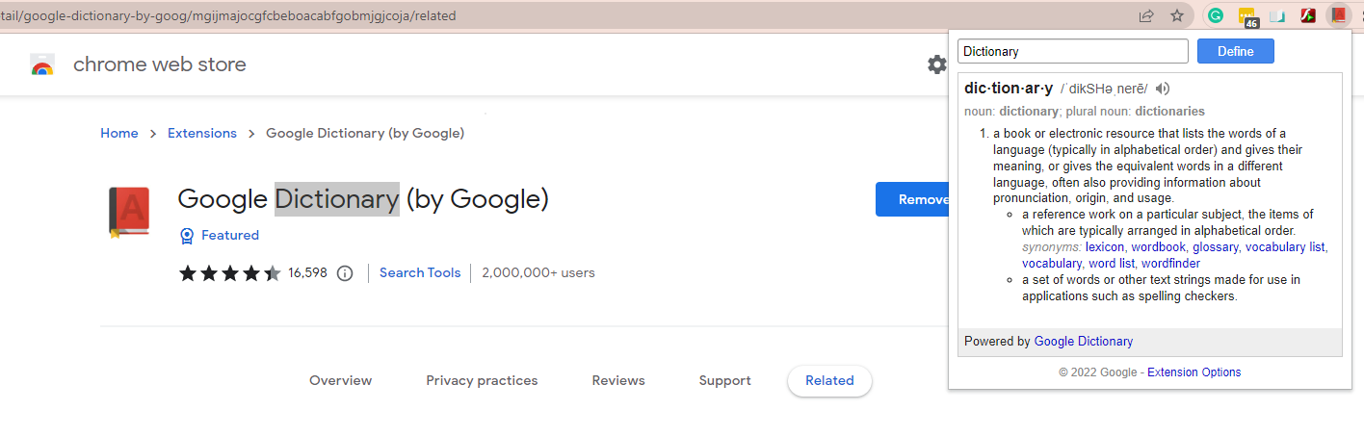This screenshot has height=436, width=1364.
Task: Open Chrome Web Store settings gear
Action: (936, 64)
